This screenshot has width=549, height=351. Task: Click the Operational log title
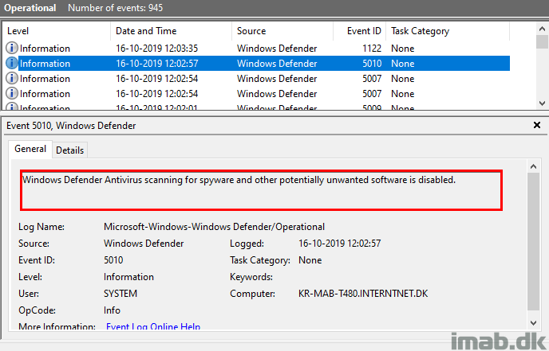(x=30, y=8)
